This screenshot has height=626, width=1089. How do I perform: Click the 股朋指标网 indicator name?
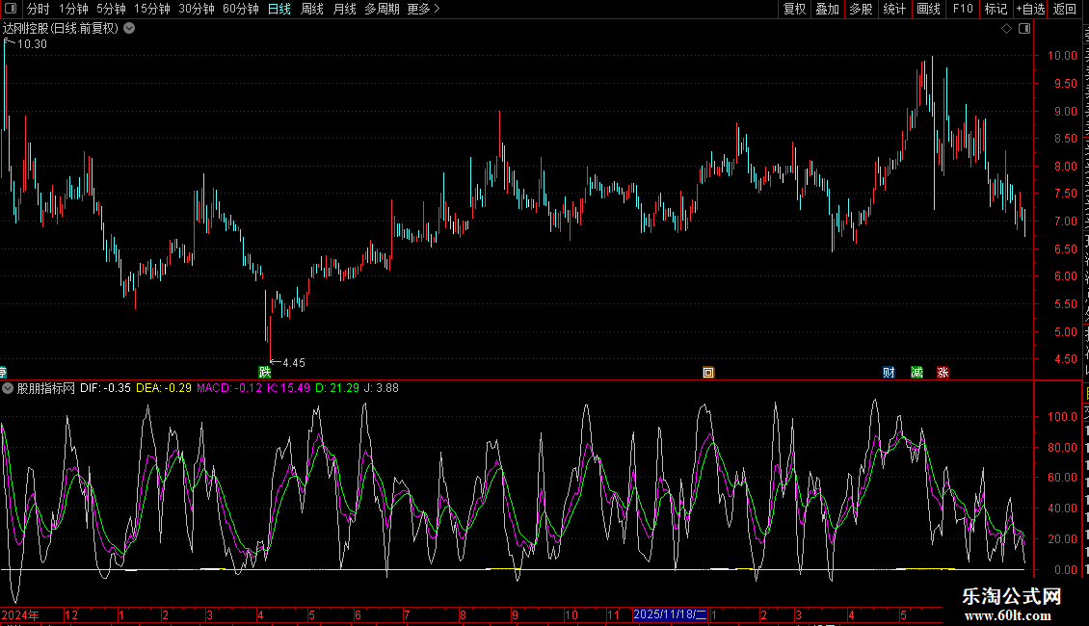click(46, 388)
